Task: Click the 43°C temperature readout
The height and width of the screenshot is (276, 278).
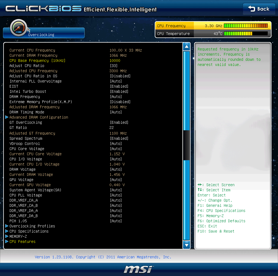Action: pyautogui.click(x=218, y=33)
